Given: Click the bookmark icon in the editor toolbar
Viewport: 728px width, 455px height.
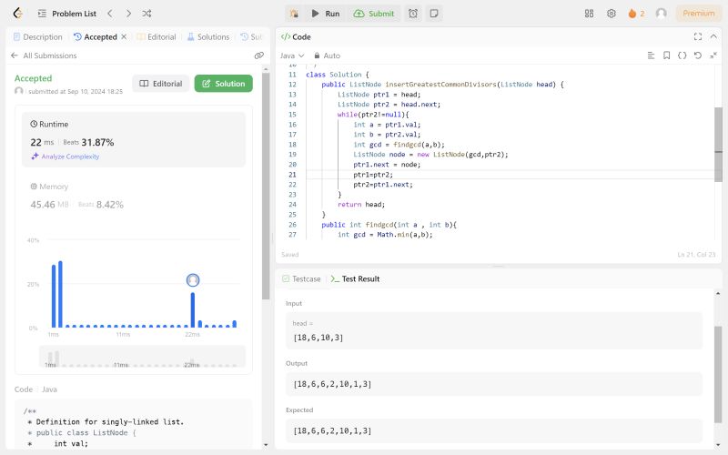Looking at the screenshot, I should 667,56.
